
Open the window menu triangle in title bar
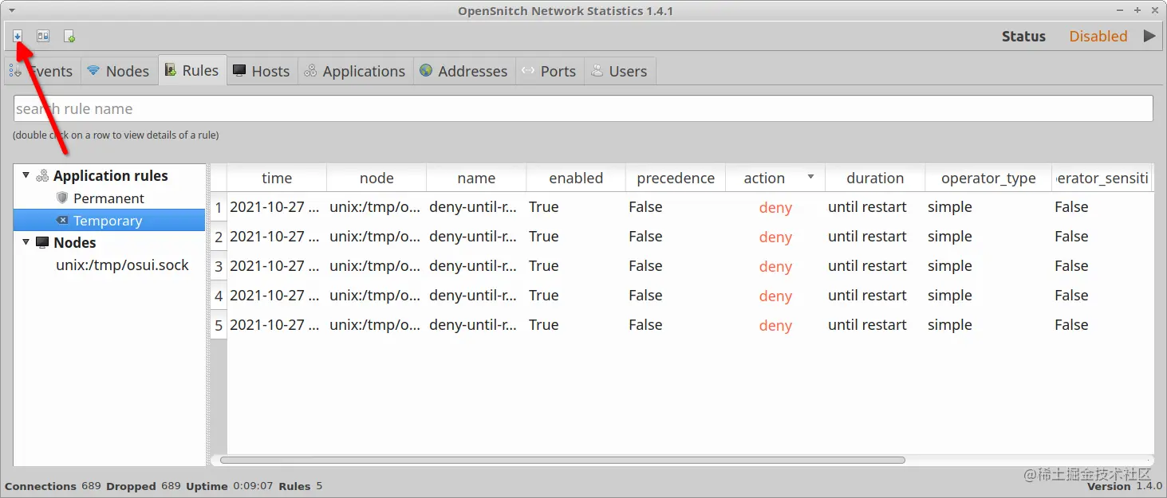[x=12, y=10]
